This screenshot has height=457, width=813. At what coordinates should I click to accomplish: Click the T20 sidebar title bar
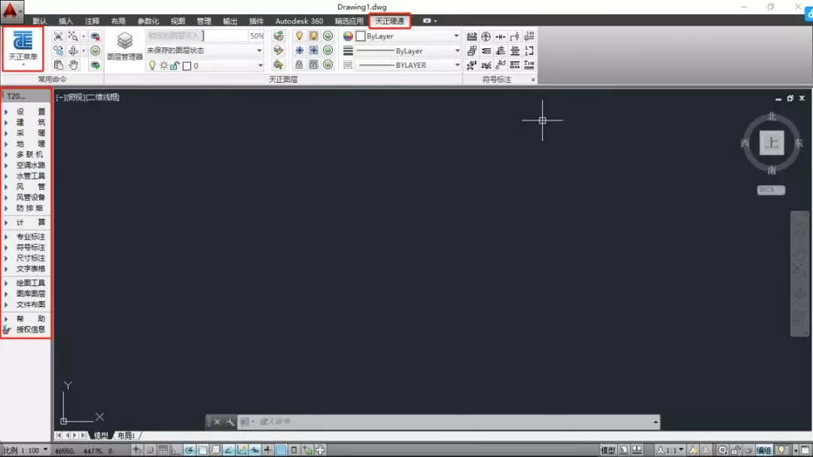(26, 96)
